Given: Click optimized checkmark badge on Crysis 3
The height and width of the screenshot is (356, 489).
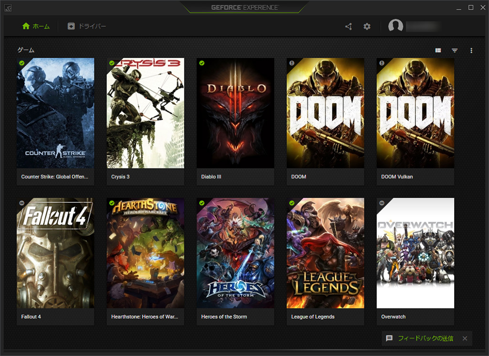Looking at the screenshot, I should point(112,63).
